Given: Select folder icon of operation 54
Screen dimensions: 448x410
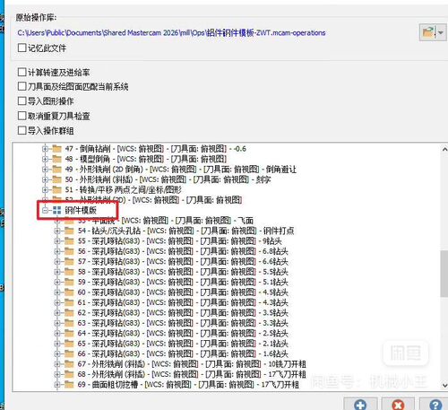Looking at the screenshot, I should coord(69,231).
